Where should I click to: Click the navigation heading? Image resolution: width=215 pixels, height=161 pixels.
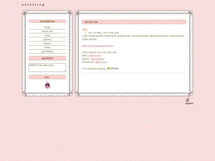[x=47, y=21]
